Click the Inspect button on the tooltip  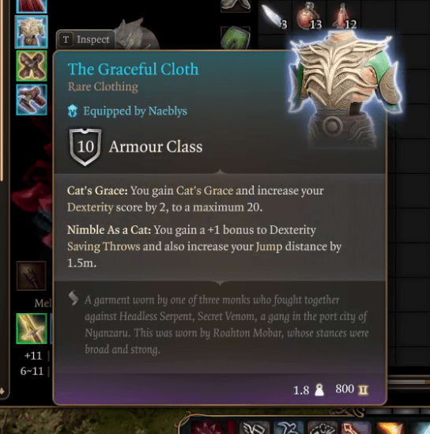point(86,40)
